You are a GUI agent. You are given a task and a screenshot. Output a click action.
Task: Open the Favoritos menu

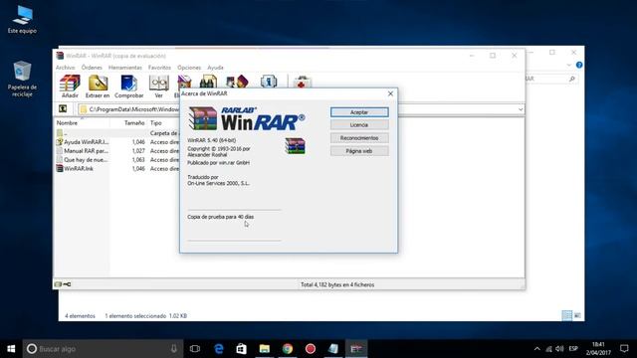point(159,68)
